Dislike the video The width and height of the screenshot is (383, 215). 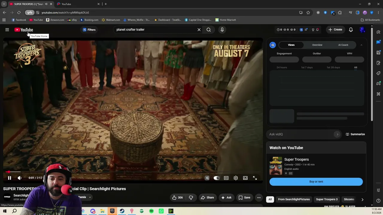(x=191, y=197)
